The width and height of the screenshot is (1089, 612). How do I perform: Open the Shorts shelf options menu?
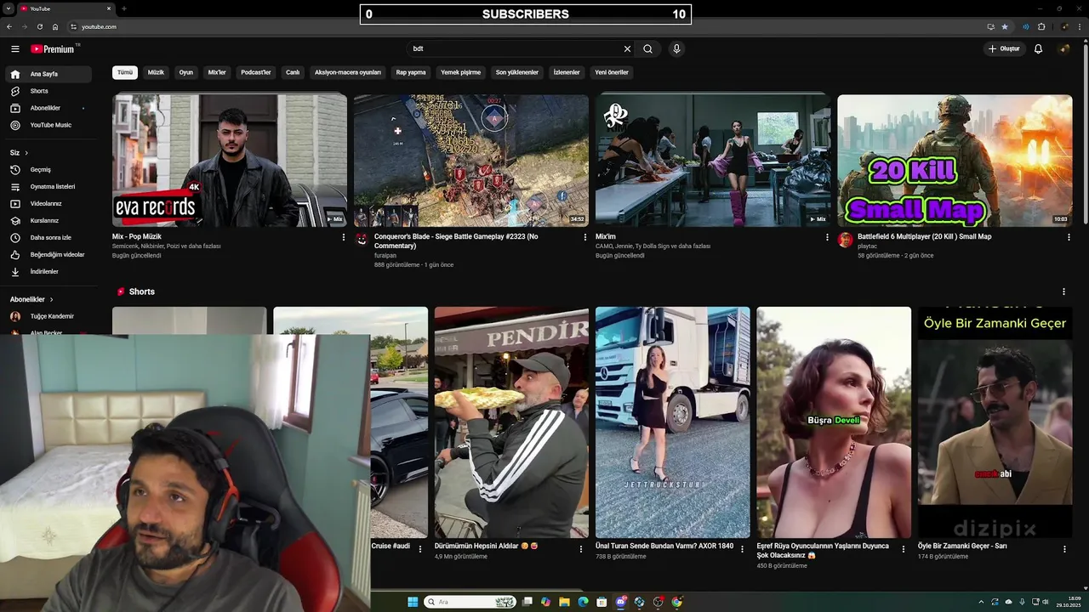coord(1063,292)
